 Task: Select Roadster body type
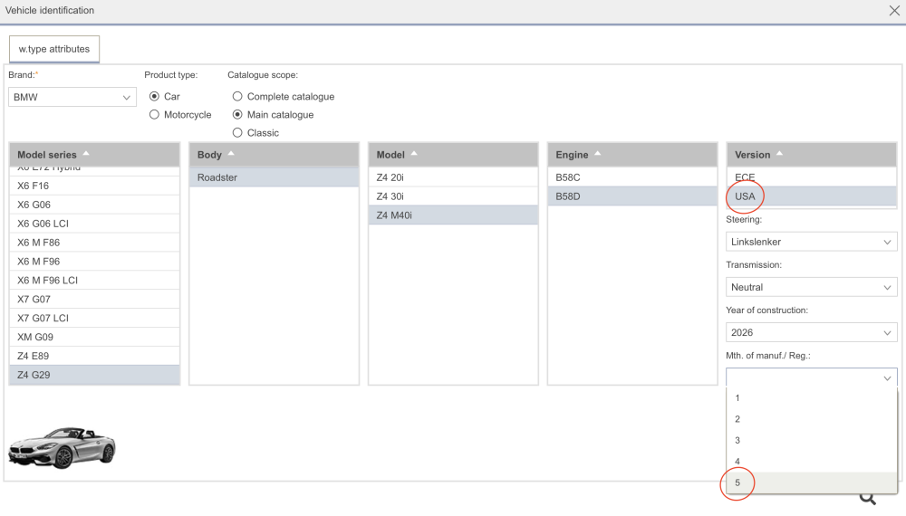(274, 177)
